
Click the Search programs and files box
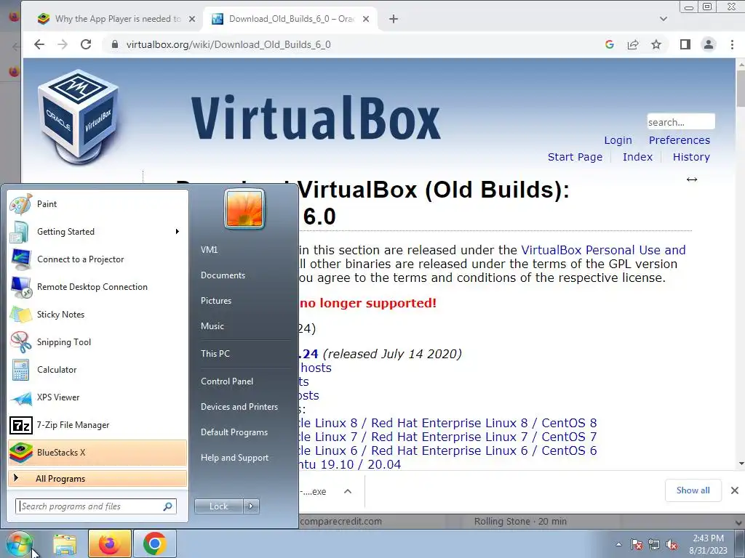click(96, 506)
